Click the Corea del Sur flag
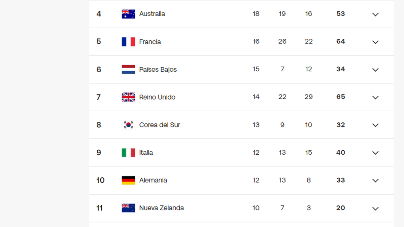 tap(128, 125)
